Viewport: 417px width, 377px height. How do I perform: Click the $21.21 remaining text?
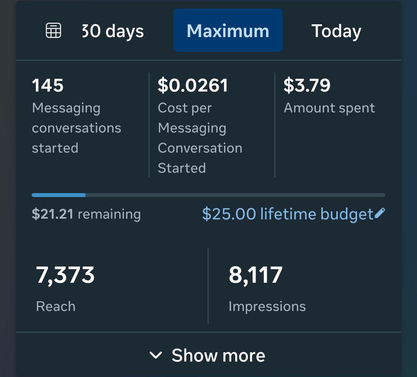[86, 214]
